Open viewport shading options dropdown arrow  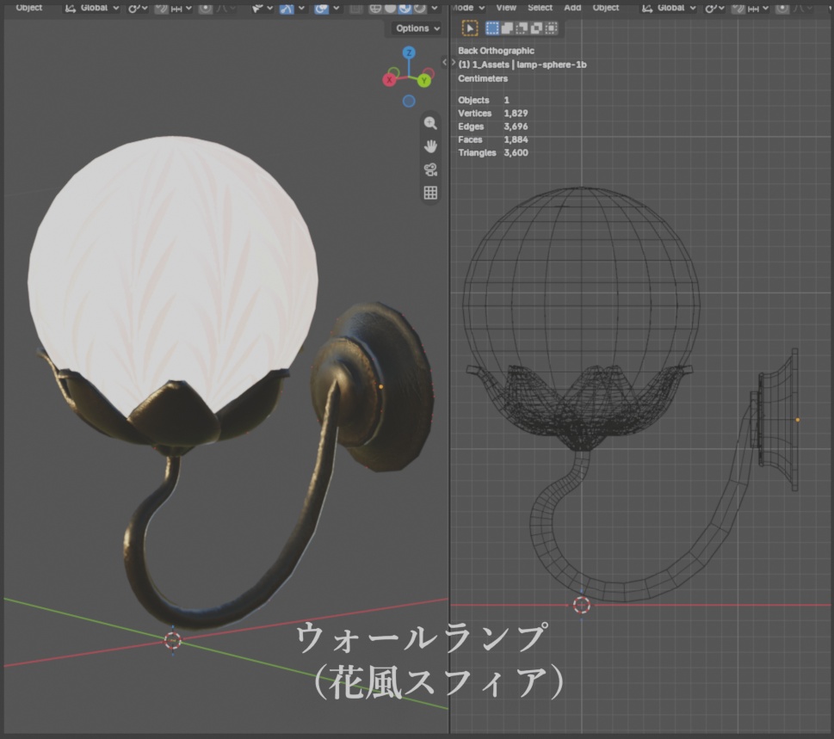pyautogui.click(x=435, y=8)
